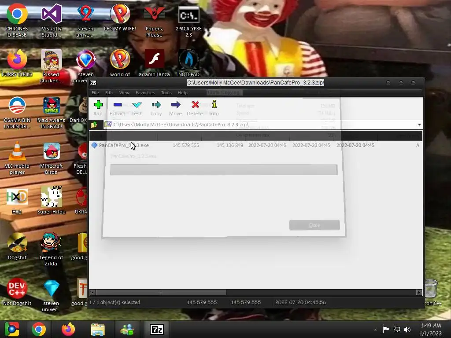Image resolution: width=451 pixels, height=338 pixels.
Task: Open the world of desktop icon
Action: (120, 62)
